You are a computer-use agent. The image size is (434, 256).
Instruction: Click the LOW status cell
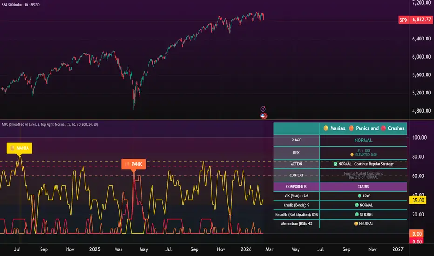[x=363, y=195]
